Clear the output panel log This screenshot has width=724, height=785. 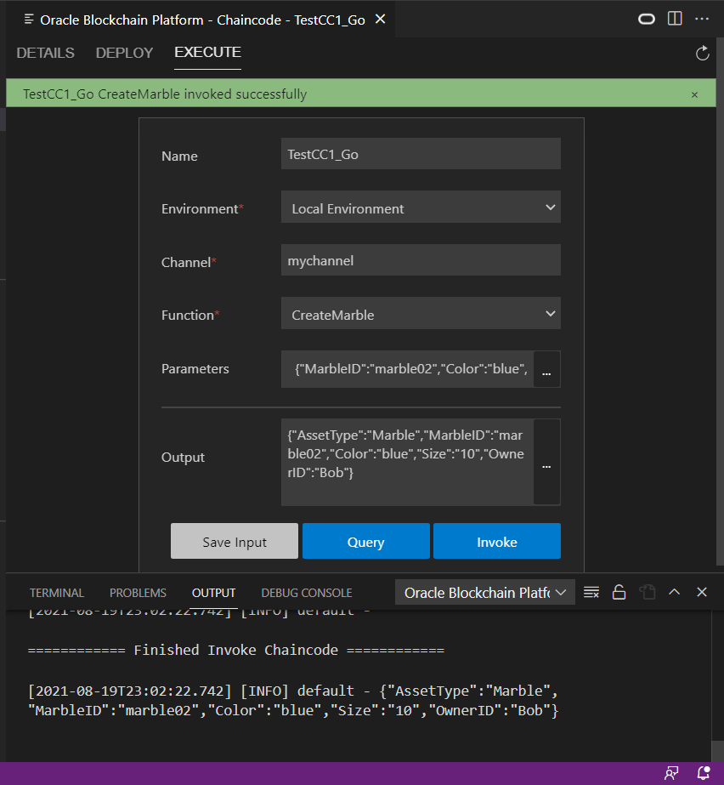[x=591, y=592]
